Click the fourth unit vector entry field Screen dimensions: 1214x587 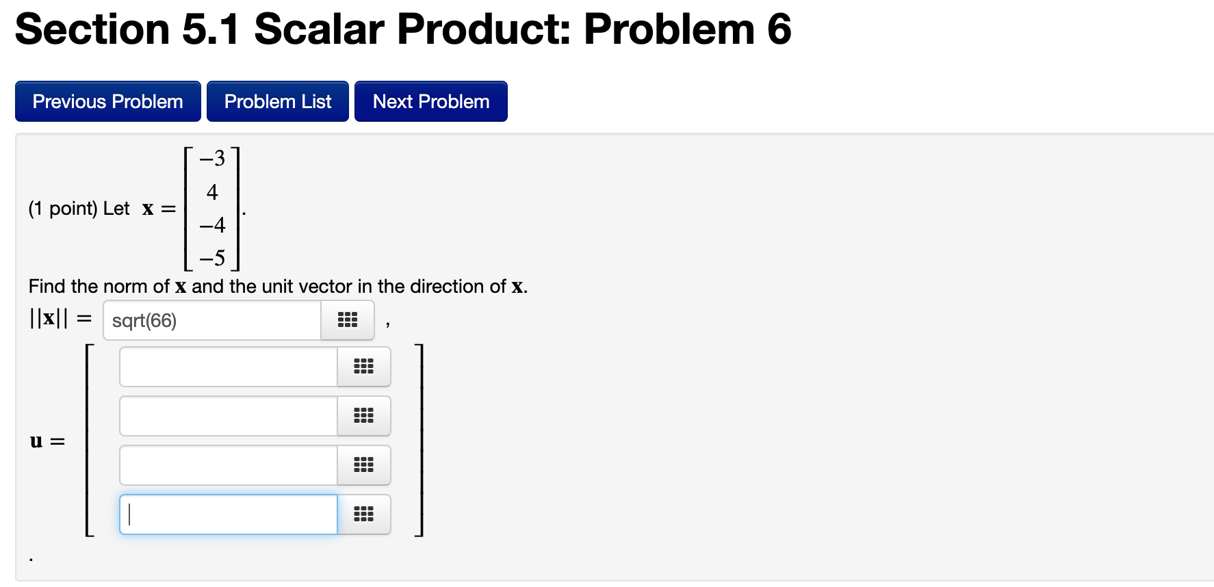228,514
